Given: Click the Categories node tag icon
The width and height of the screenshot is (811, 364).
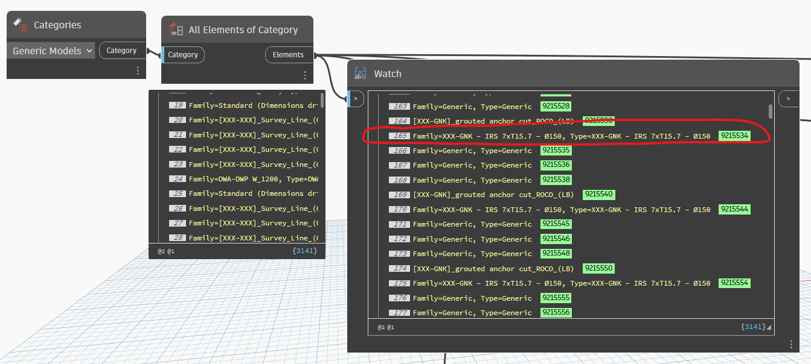Looking at the screenshot, I should [21, 25].
